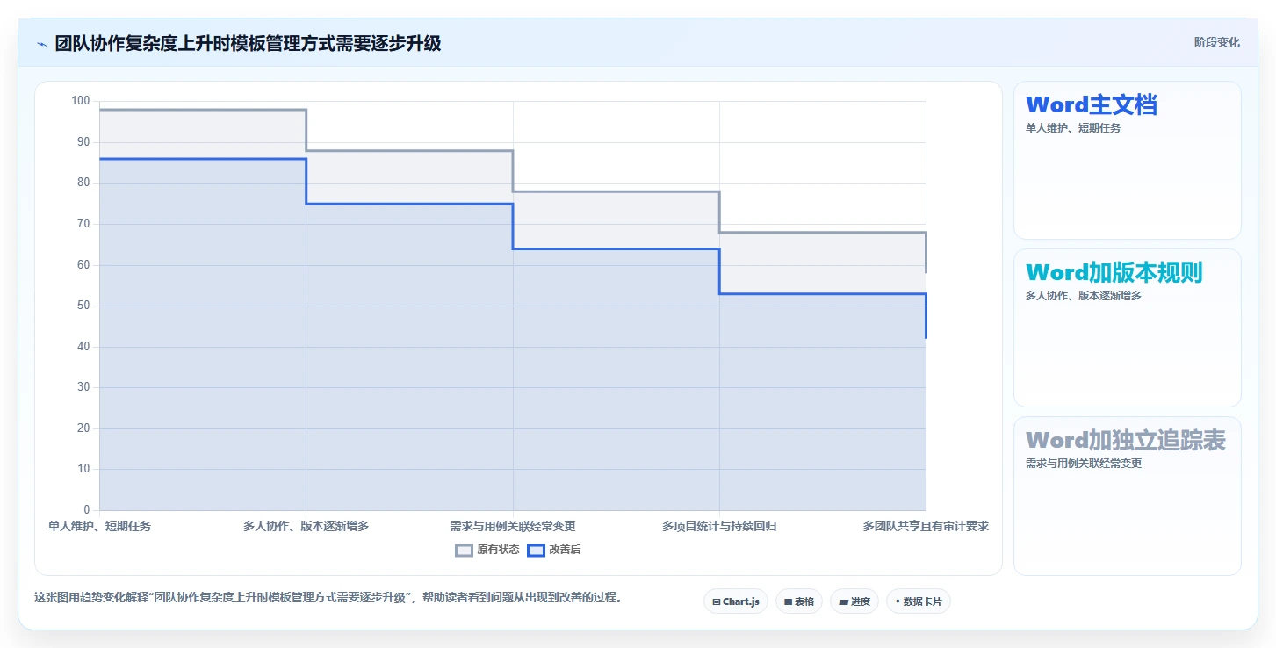Click the 阶段变化 label in header
Screen dimensions: 1276x648
point(1217,42)
